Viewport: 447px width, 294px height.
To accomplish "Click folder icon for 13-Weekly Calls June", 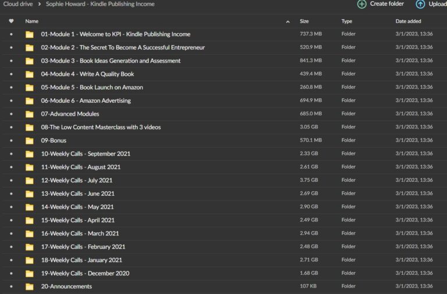I will tap(29, 194).
